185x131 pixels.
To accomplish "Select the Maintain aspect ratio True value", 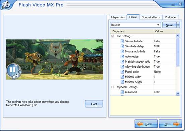I will click(157, 62).
